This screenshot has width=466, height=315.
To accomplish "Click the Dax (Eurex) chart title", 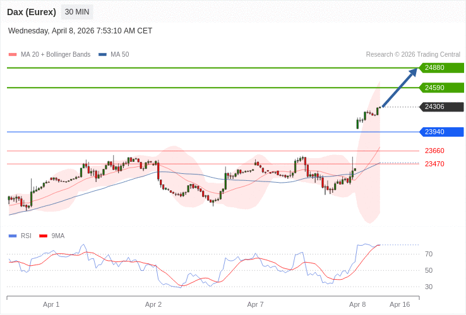I will (x=32, y=12).
